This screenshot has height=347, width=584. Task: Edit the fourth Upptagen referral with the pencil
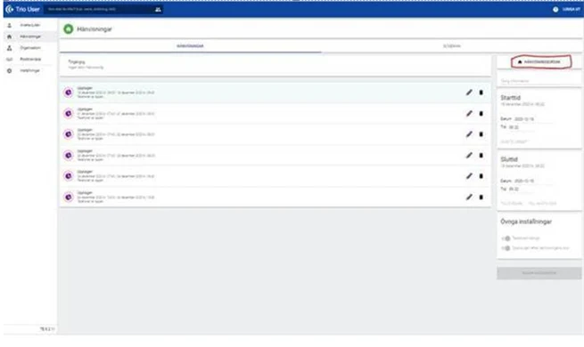tap(469, 156)
